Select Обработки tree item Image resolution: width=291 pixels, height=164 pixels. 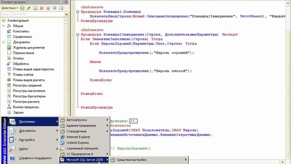[21, 64]
